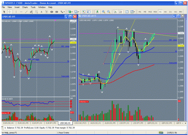The height and width of the screenshot is (135, 188).
Task: Switch to M15 timeframe
Action: (150, 12)
